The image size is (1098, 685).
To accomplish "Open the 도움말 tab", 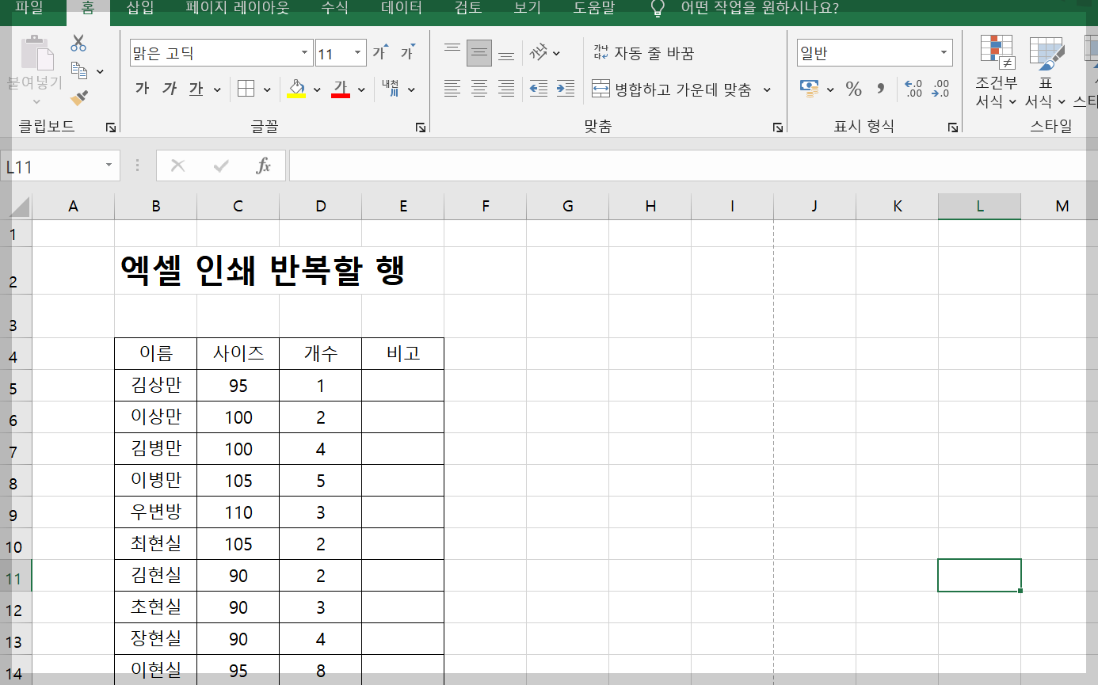I will click(594, 9).
